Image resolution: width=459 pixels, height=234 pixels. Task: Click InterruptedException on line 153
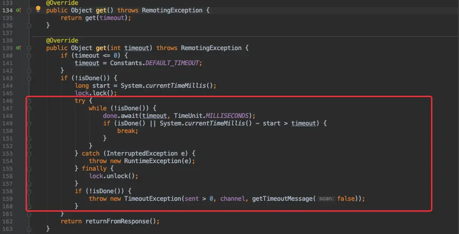coord(142,153)
